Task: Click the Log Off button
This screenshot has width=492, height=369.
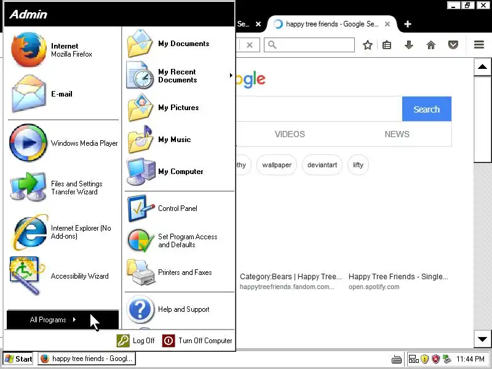Action: coord(136,341)
